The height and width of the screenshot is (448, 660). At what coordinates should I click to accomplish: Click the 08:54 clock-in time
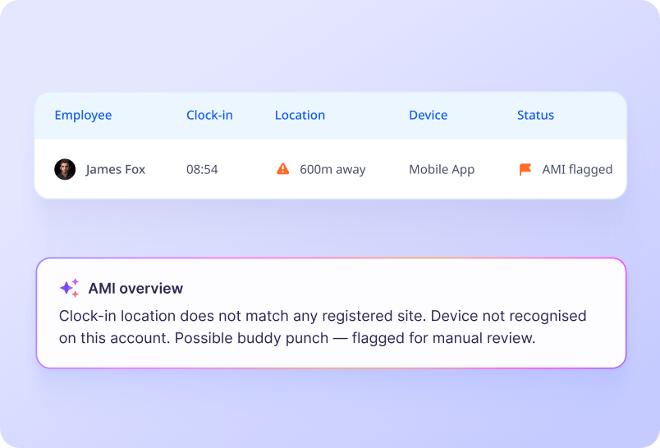202,169
